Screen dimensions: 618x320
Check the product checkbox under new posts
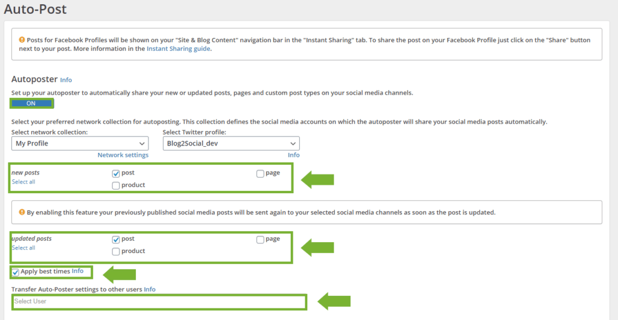pyautogui.click(x=116, y=185)
